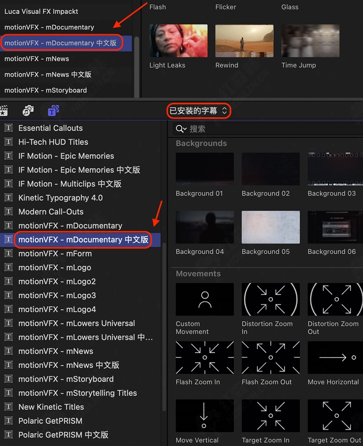Select Time Jump effect thumbnail
363x446 pixels.
pyautogui.click(x=310, y=41)
